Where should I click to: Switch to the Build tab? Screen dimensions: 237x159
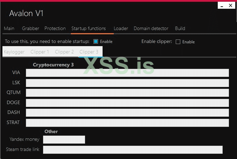coord(180,28)
